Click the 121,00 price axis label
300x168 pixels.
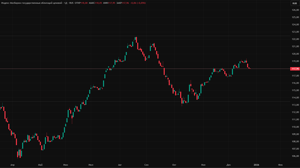295,46
